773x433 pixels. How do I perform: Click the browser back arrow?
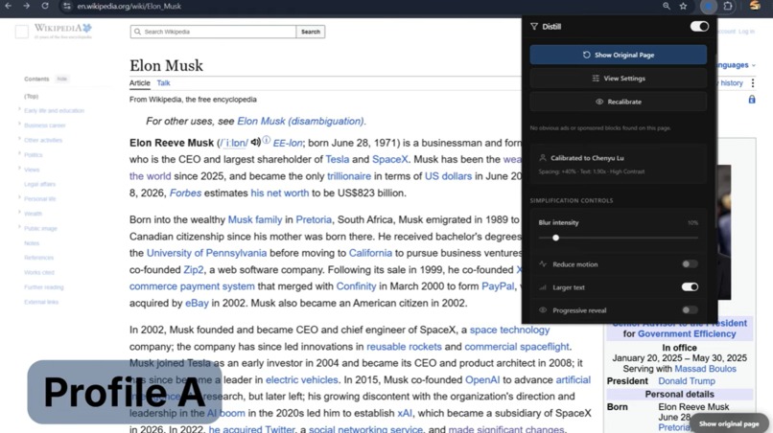(8, 6)
